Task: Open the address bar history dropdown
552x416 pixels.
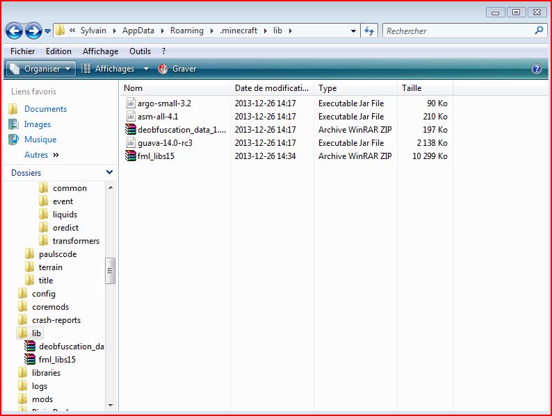Action: coord(353,31)
